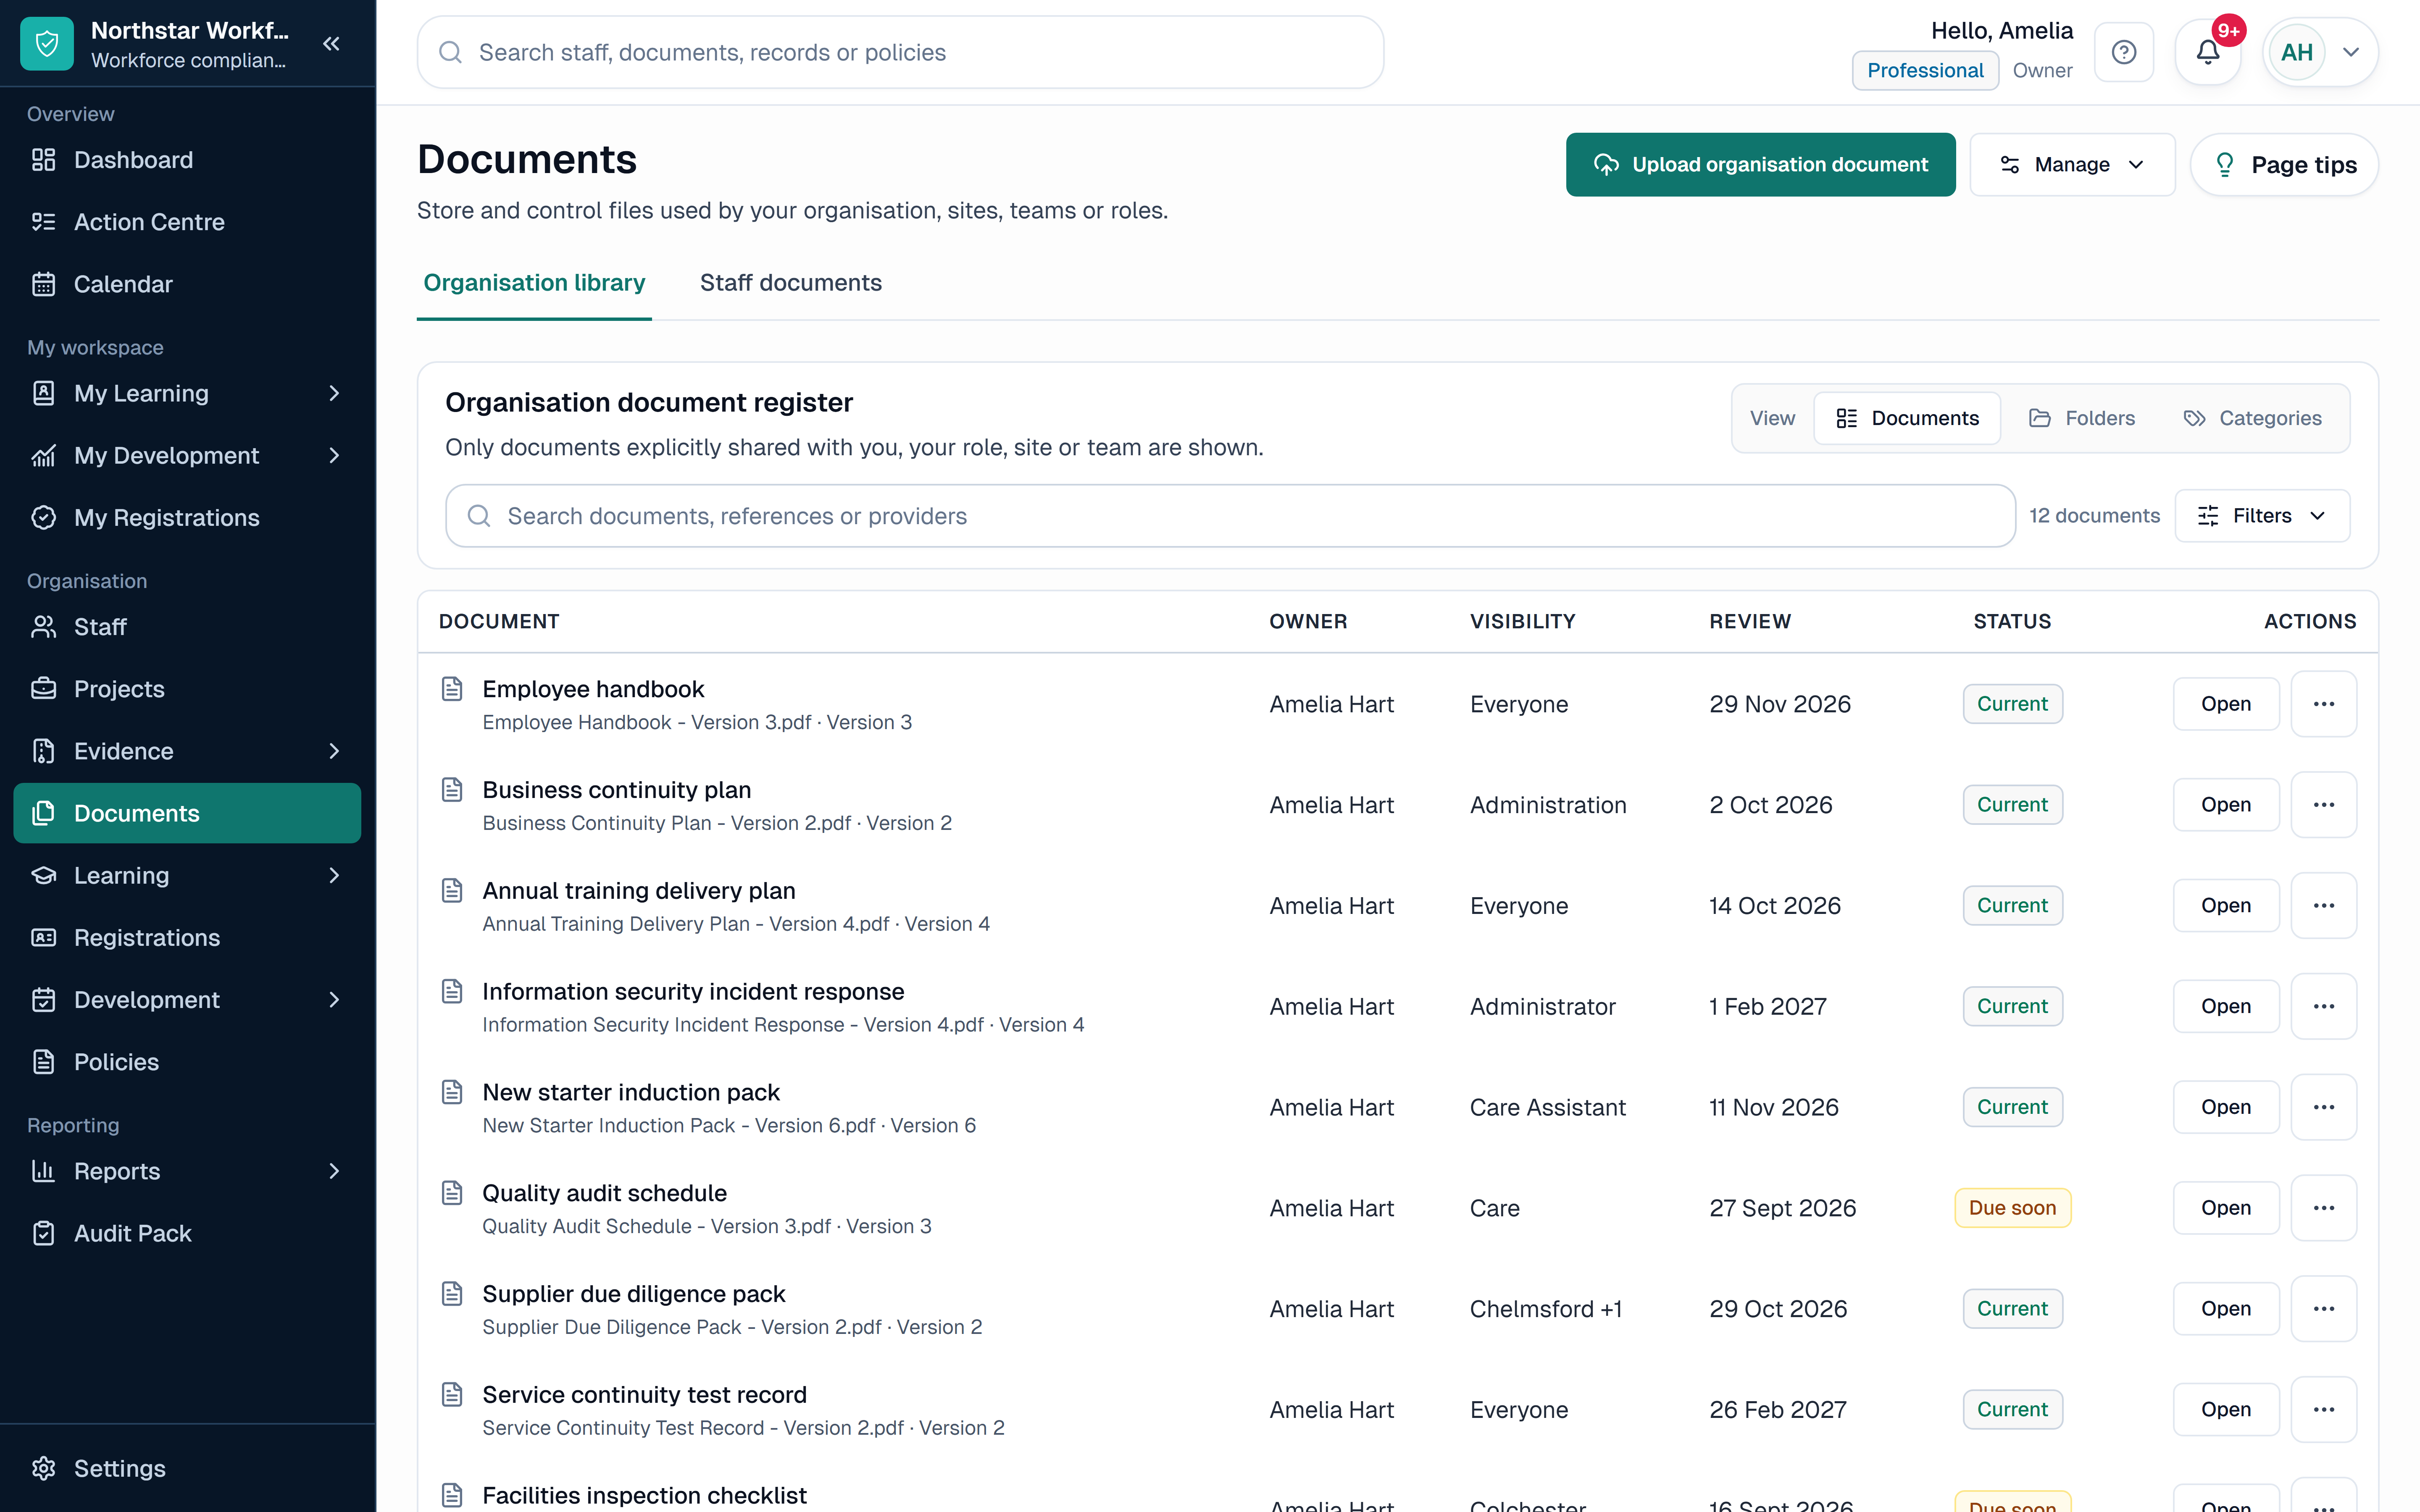
Task: Open more actions for Employee handbook
Action: 2324,704
